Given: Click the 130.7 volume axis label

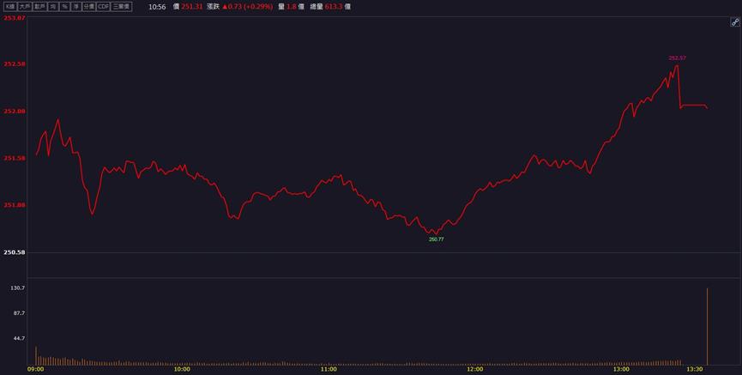Looking at the screenshot, I should 18,287.
